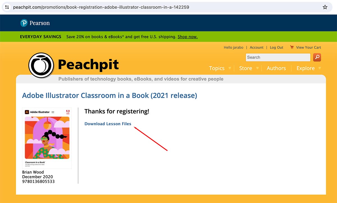Expand the Explore dropdown arrow
Image resolution: width=337 pixels, height=203 pixels.
pyautogui.click(x=320, y=68)
